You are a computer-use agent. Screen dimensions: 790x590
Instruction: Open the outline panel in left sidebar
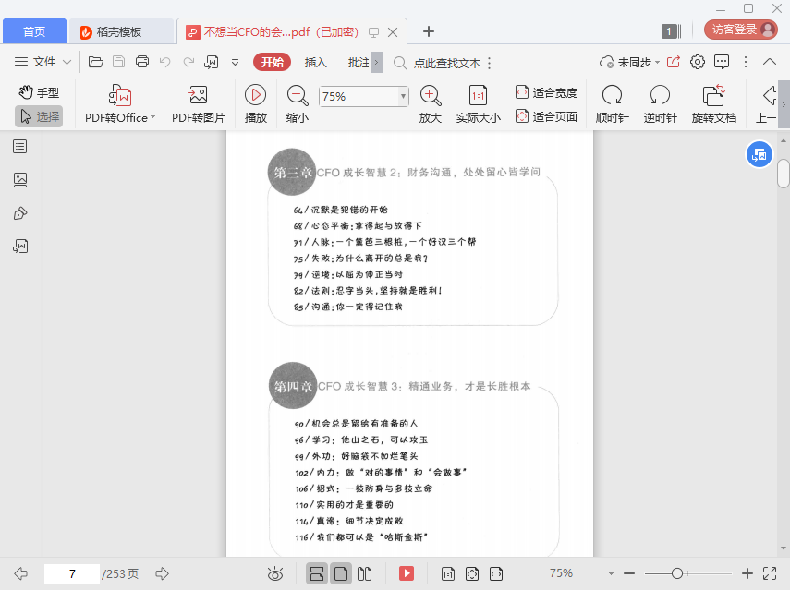coord(20,147)
